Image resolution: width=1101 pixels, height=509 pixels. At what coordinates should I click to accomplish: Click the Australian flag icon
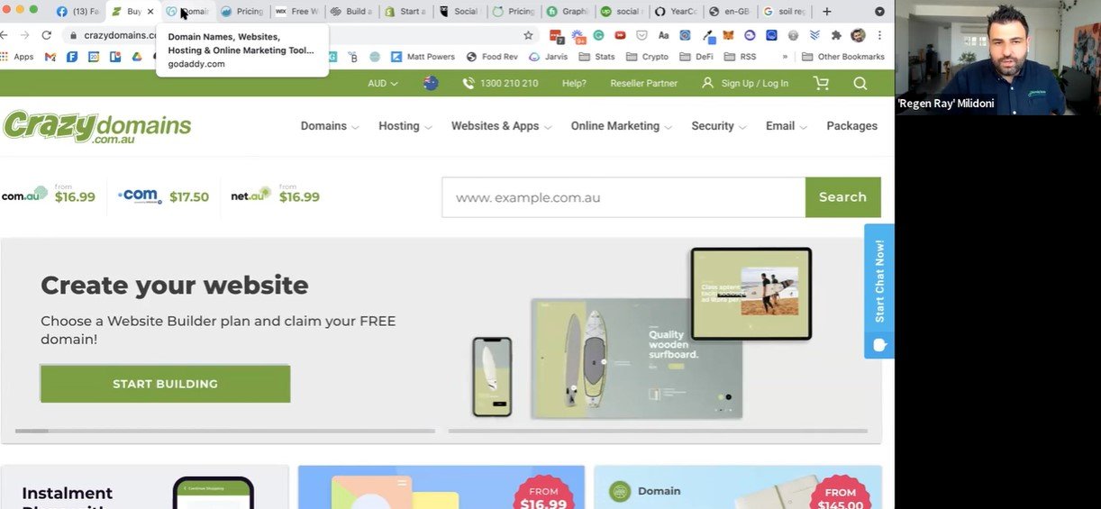pyautogui.click(x=431, y=83)
